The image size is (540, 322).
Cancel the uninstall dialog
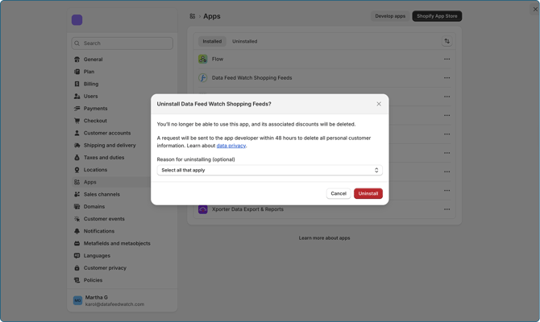tap(339, 193)
